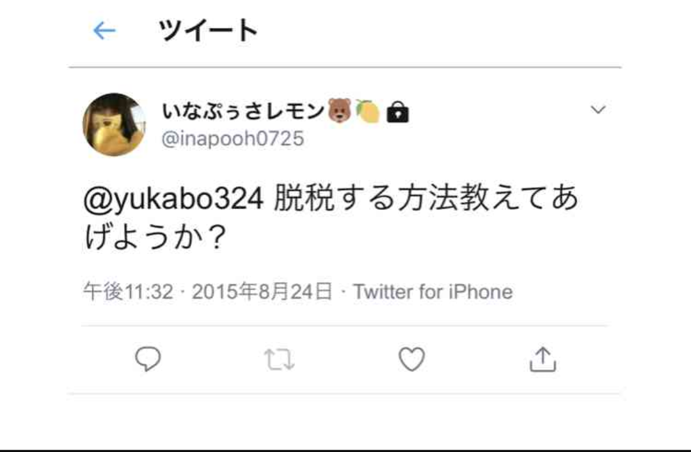Screen dimensions: 691x452
Task: Open the mentioned user @yukabo324
Action: tap(173, 199)
